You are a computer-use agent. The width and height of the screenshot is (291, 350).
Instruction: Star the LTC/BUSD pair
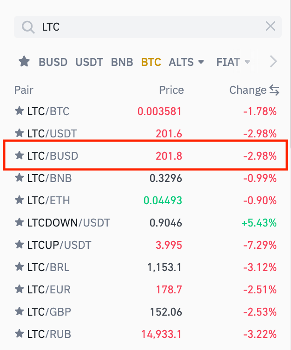click(20, 156)
